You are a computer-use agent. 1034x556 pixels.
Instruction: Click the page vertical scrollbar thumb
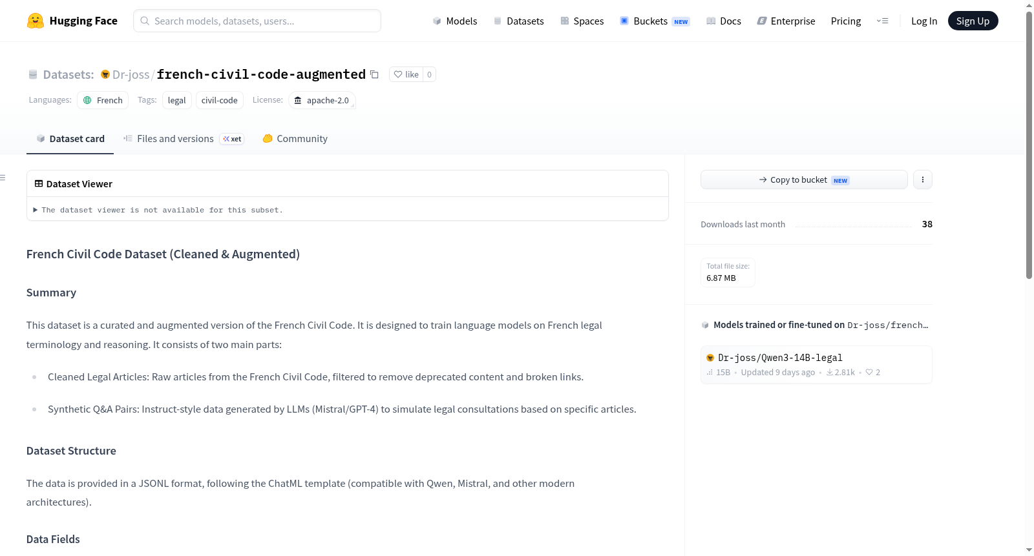click(x=1029, y=145)
